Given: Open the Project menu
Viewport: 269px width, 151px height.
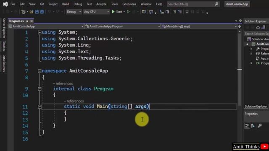Looking at the screenshot, I should [x=53, y=4].
